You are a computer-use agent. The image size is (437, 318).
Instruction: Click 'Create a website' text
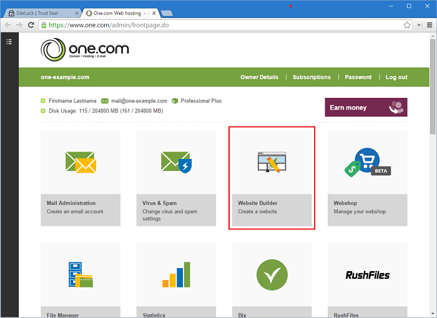tap(257, 211)
